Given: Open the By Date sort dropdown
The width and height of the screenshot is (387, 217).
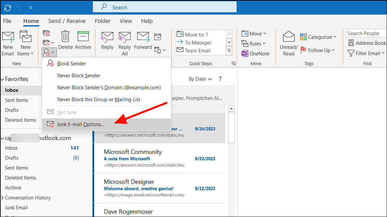Looking at the screenshot, I should click(200, 79).
